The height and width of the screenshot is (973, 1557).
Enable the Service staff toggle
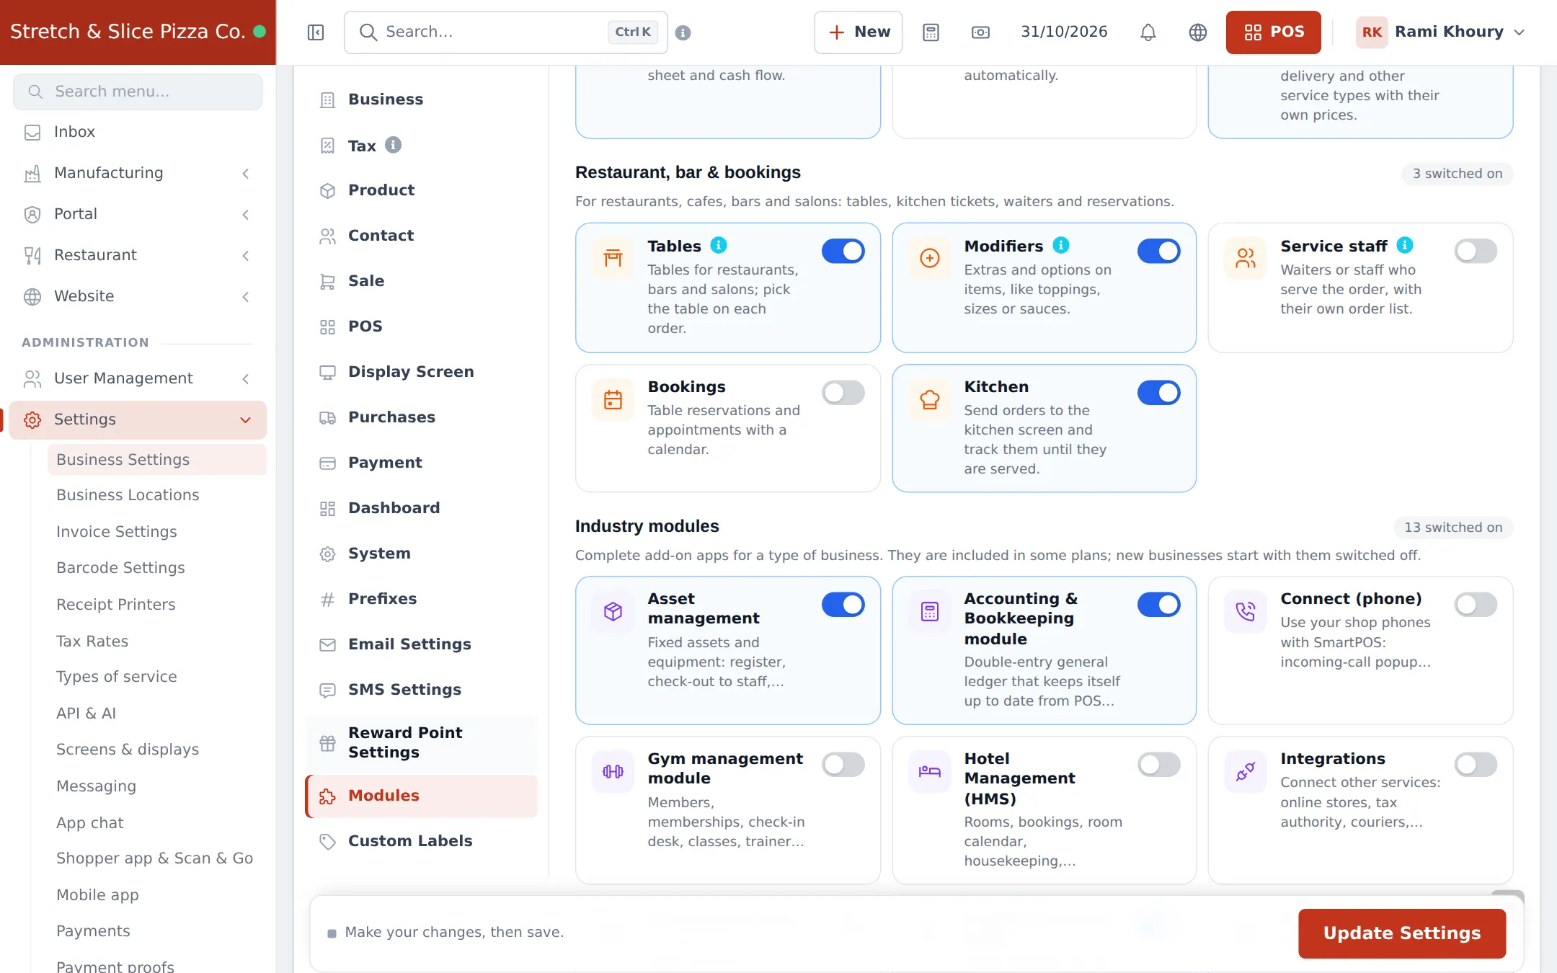(x=1476, y=251)
